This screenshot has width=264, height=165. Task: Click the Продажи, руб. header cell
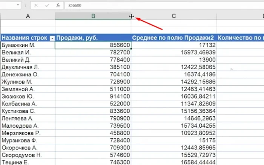point(93,38)
